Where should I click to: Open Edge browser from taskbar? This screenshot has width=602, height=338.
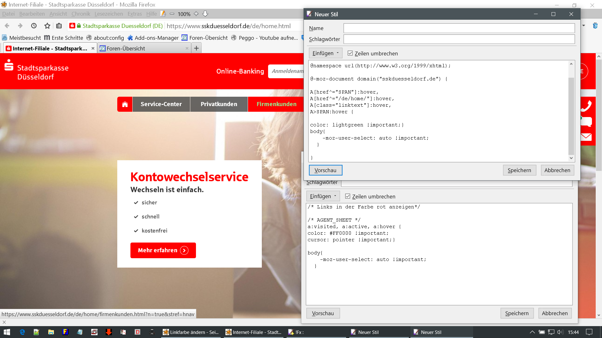point(22,332)
